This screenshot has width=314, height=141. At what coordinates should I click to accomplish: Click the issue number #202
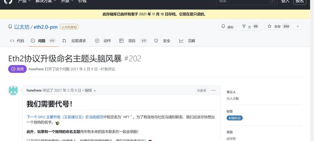[133, 59]
